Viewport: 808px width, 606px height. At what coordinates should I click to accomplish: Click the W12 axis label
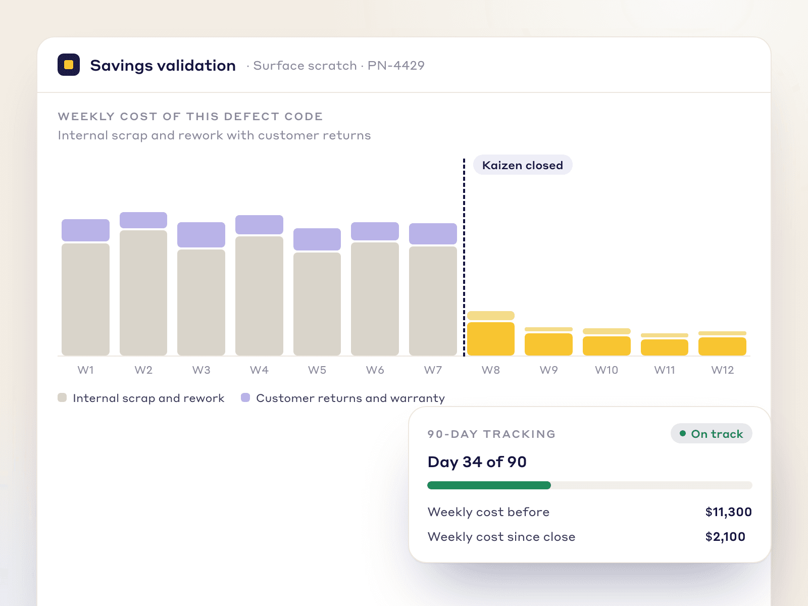coord(722,370)
